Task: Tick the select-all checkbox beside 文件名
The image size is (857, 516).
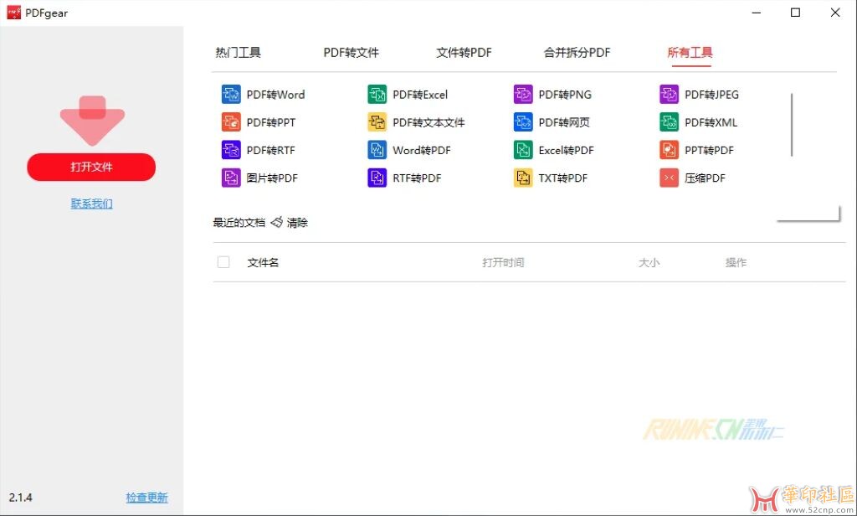Action: coord(223,262)
